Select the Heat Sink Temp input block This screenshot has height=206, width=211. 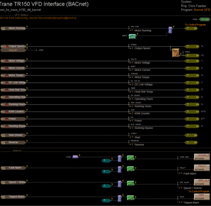point(13,90)
